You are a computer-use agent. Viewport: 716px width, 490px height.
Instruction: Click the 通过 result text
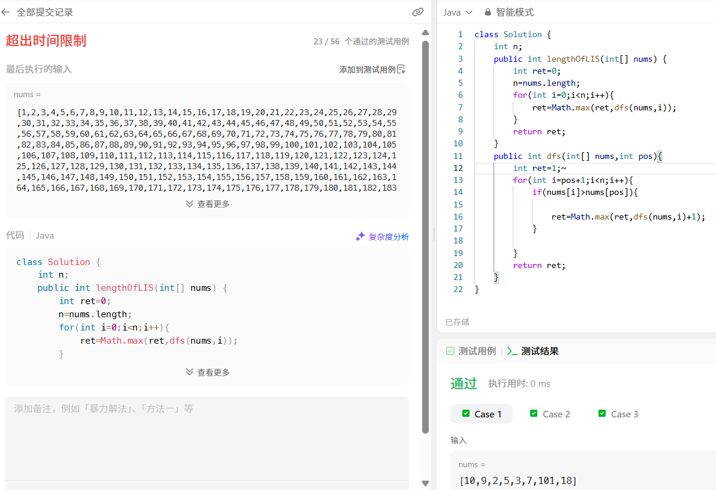[x=464, y=384]
